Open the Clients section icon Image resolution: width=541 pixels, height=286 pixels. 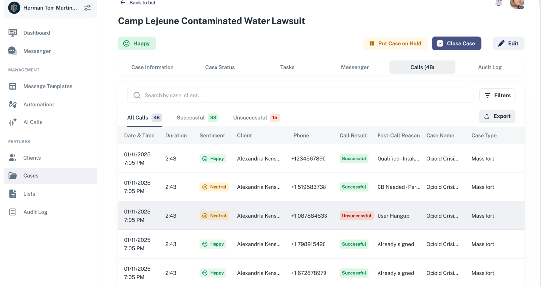[x=14, y=158]
